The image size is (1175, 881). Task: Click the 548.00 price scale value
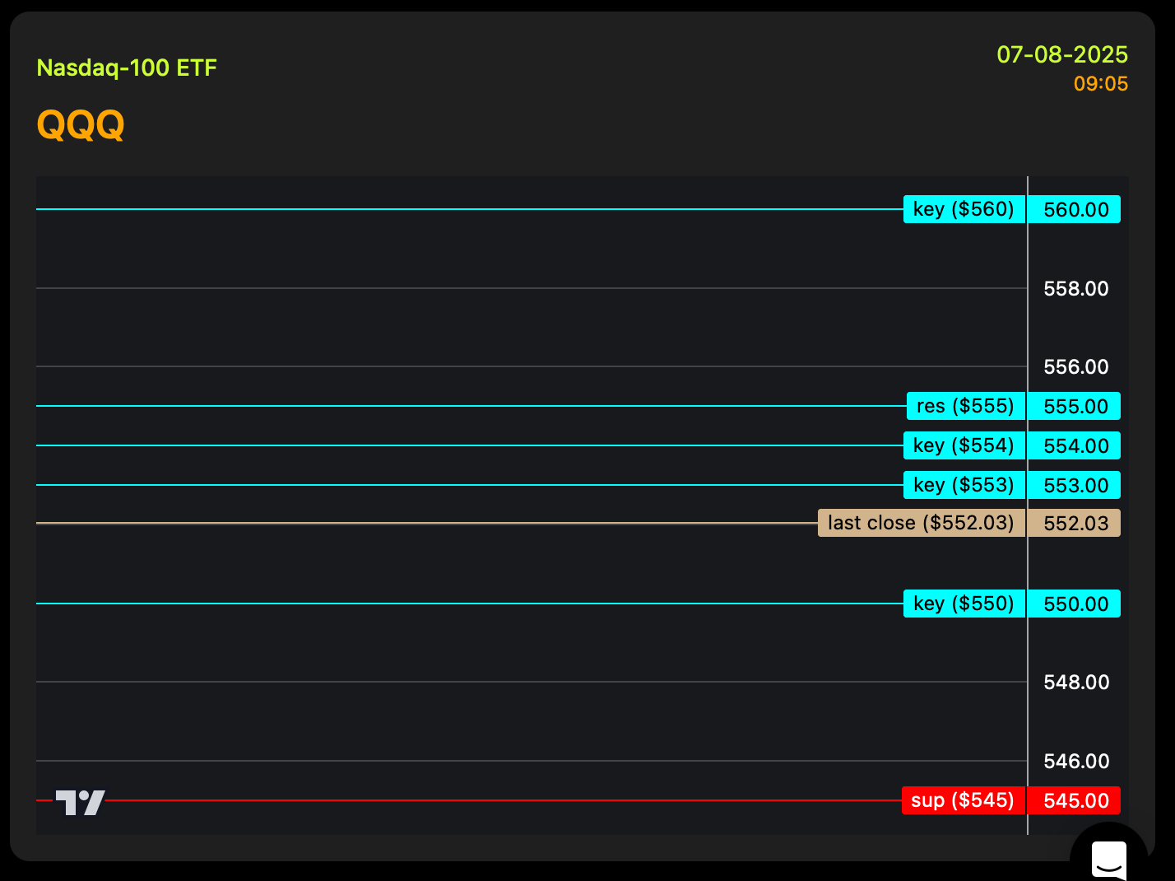(1076, 682)
